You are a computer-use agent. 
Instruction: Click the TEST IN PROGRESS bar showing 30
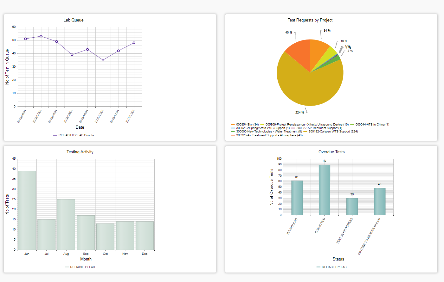pyautogui.click(x=352, y=207)
